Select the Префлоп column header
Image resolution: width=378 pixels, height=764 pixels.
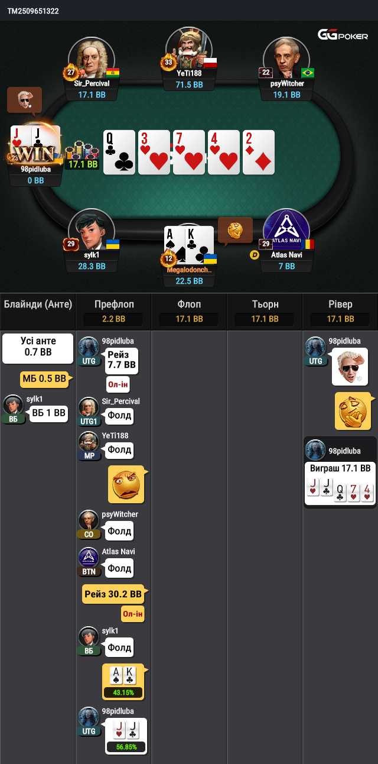coord(114,305)
